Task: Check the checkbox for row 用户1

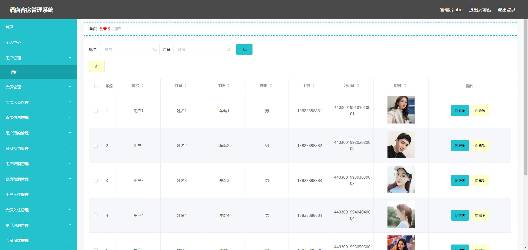Action: point(96,111)
